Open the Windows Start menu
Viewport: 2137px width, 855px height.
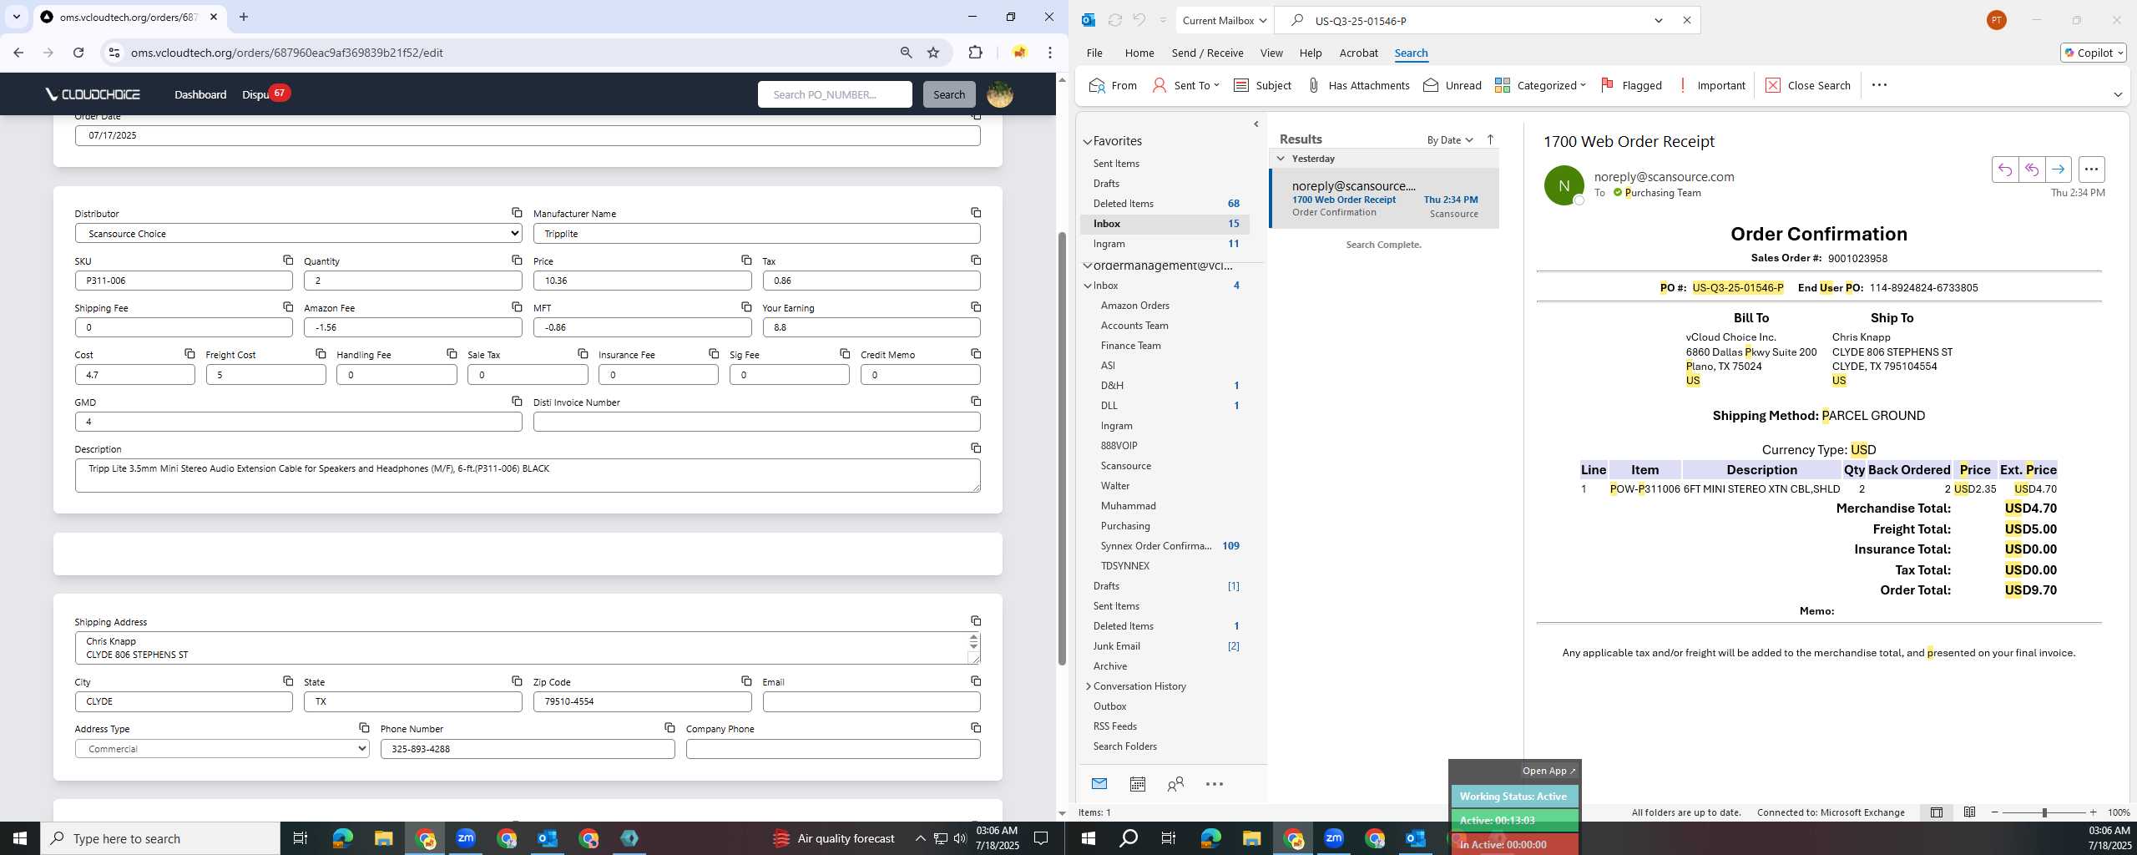[20, 838]
